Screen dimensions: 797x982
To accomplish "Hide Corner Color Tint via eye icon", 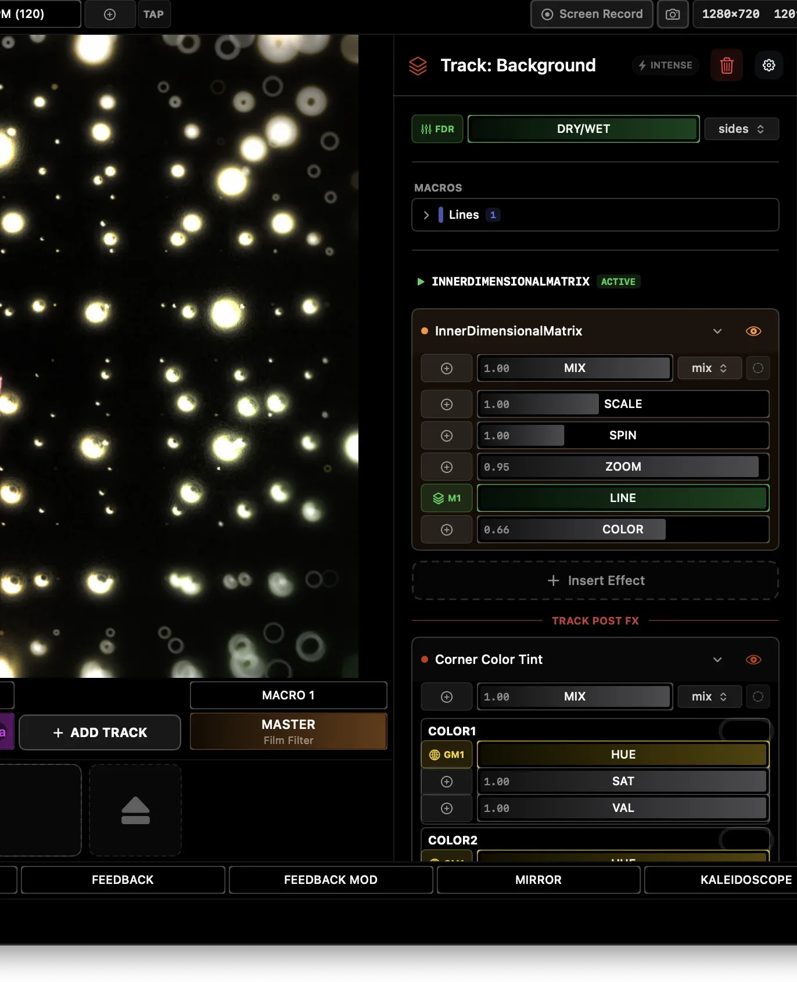I will [753, 659].
